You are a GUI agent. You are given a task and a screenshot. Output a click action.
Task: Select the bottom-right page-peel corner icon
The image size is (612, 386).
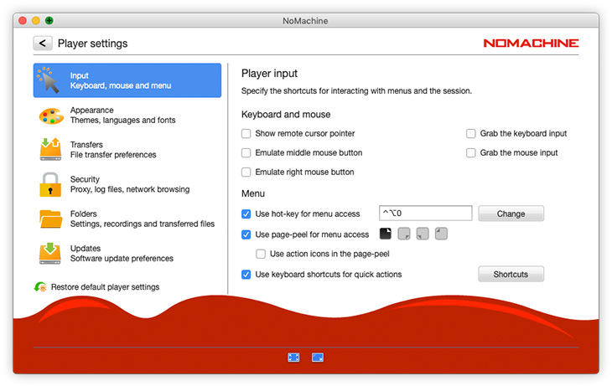click(404, 234)
